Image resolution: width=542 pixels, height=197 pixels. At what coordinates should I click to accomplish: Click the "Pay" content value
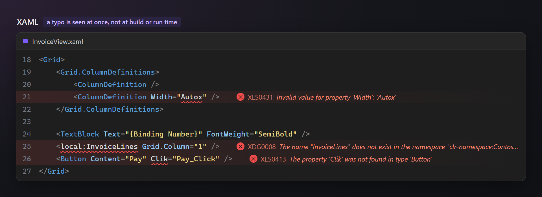pos(136,159)
